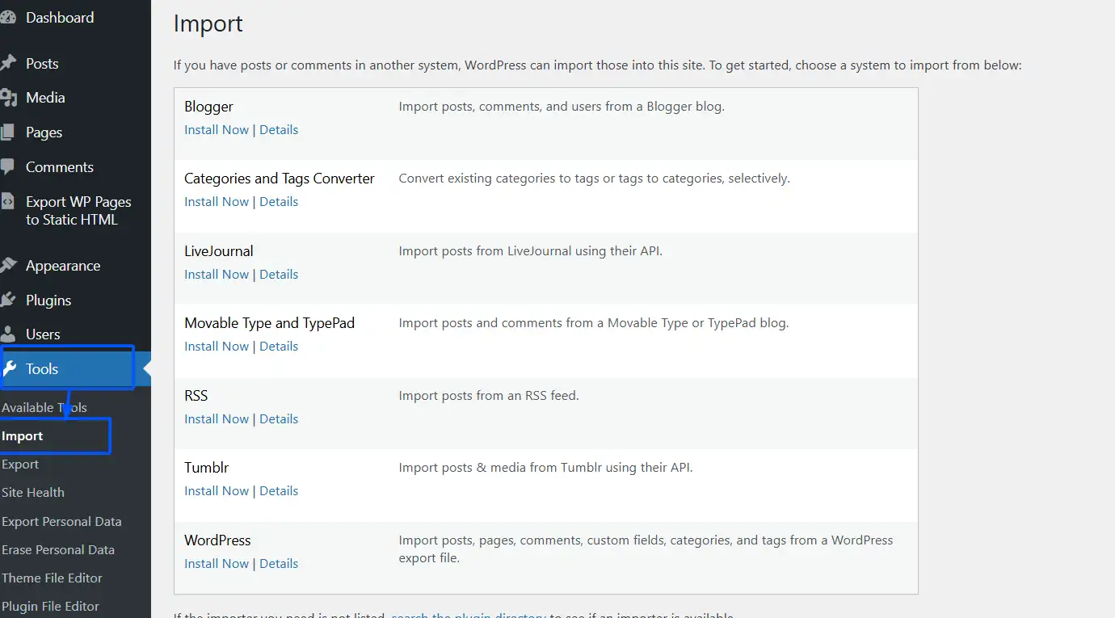The image size is (1115, 618).
Task: Click the Dashboard gauge icon
Action: coord(7,18)
